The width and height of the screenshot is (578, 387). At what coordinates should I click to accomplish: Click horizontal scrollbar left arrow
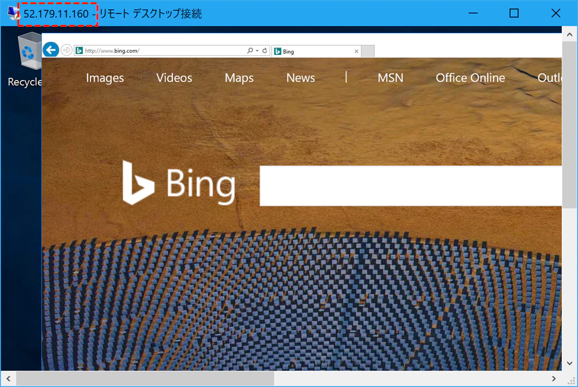click(9, 378)
